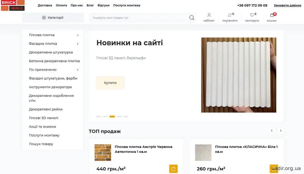Viewport: 304px width, 174px height.
Task: Click the gypsum 3D panel banner image
Action: pos(239,75)
